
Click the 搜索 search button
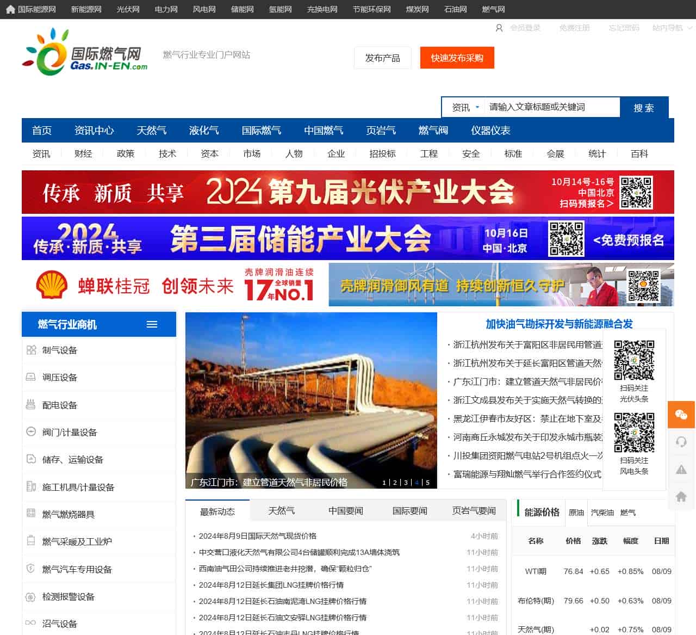(x=644, y=108)
